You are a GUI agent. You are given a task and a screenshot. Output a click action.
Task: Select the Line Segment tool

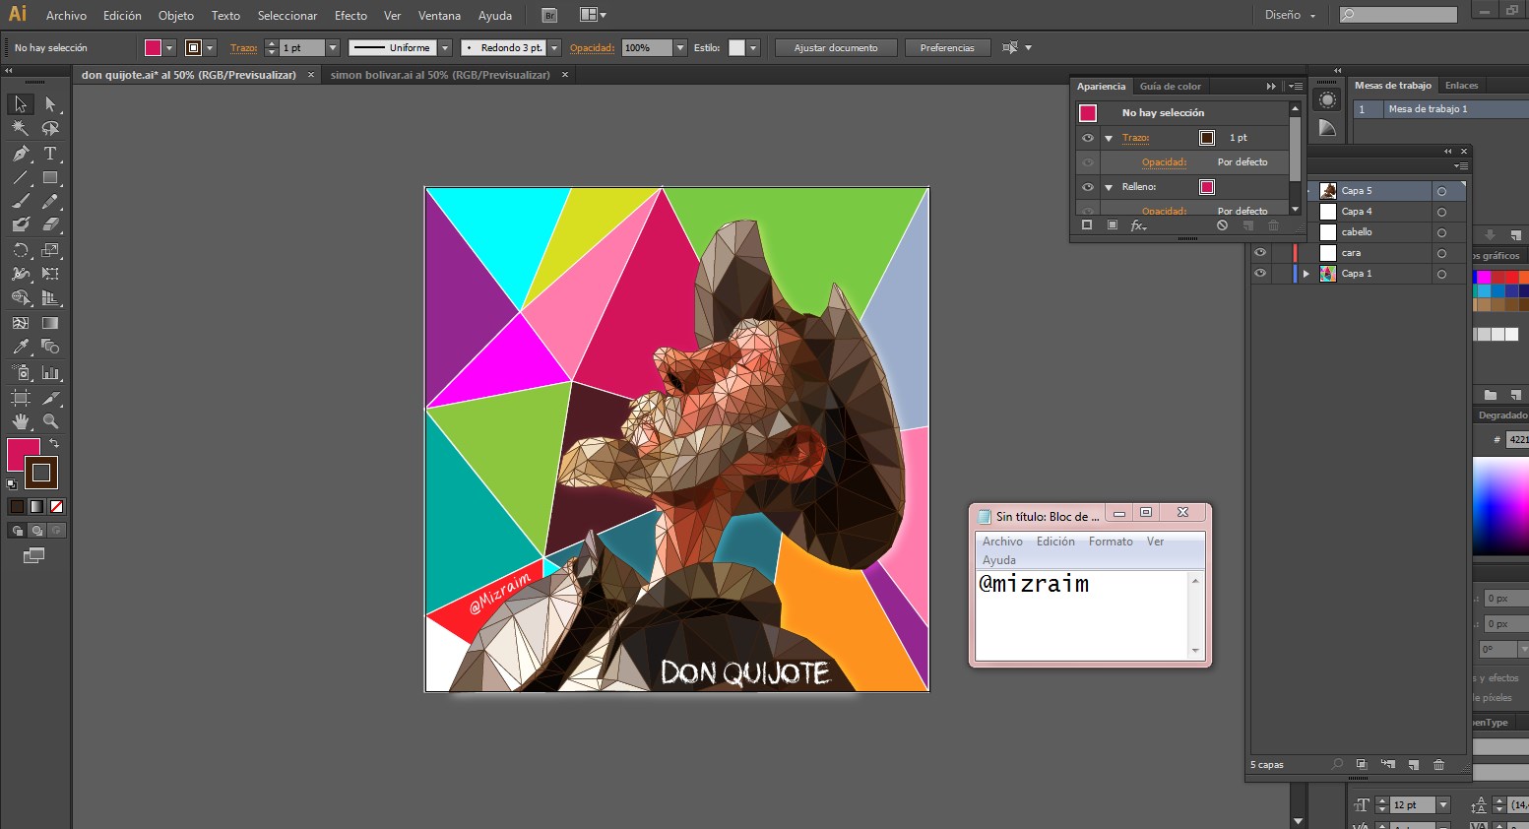tap(20, 178)
